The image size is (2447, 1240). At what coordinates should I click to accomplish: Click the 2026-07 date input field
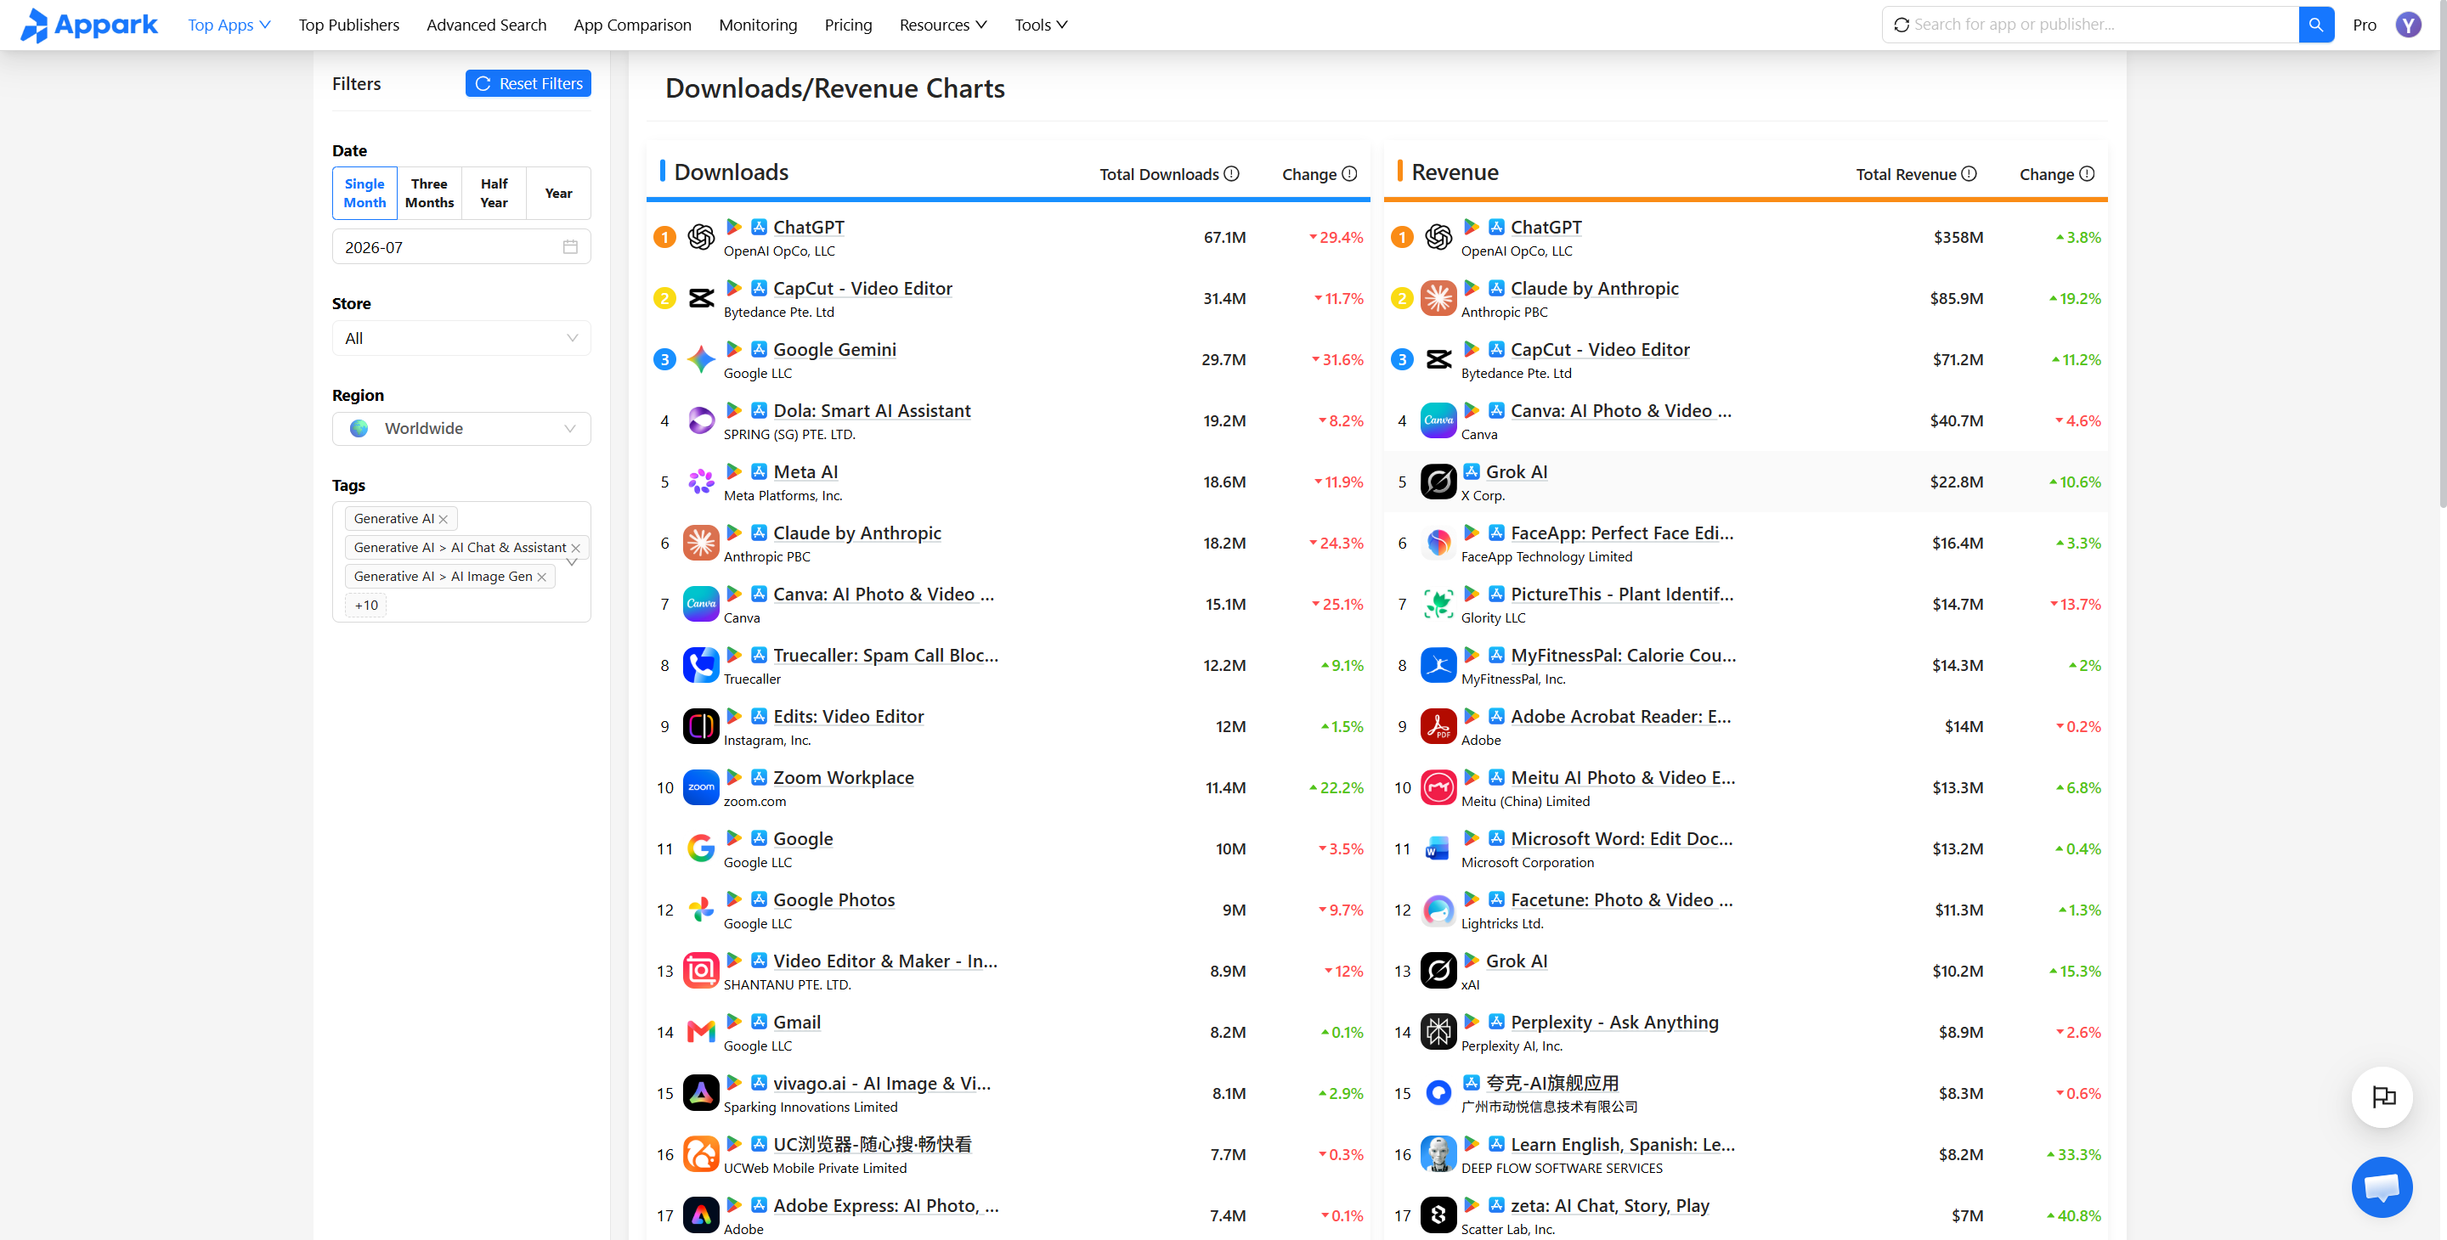pos(461,247)
